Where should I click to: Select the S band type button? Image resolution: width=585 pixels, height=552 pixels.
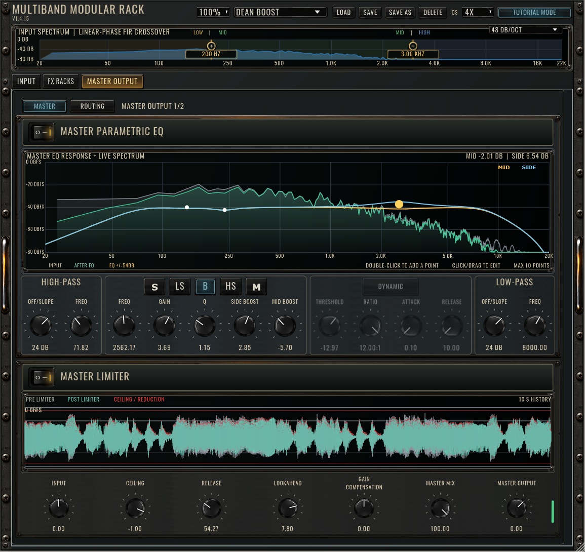154,287
